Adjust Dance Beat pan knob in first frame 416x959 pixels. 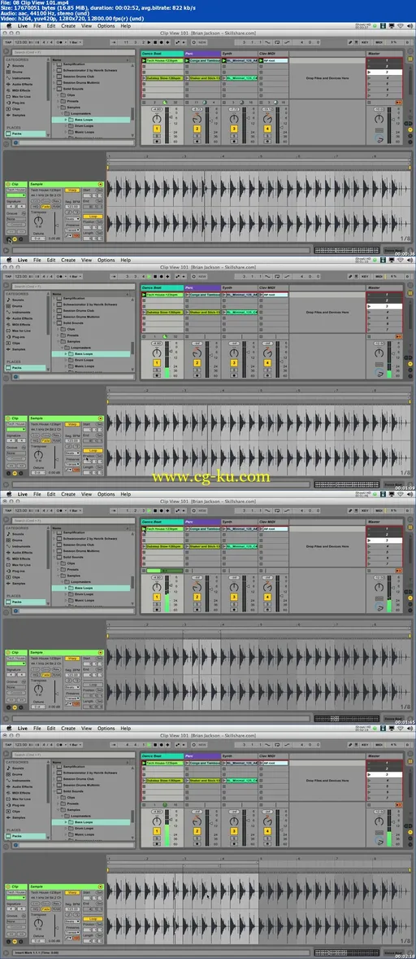click(157, 118)
